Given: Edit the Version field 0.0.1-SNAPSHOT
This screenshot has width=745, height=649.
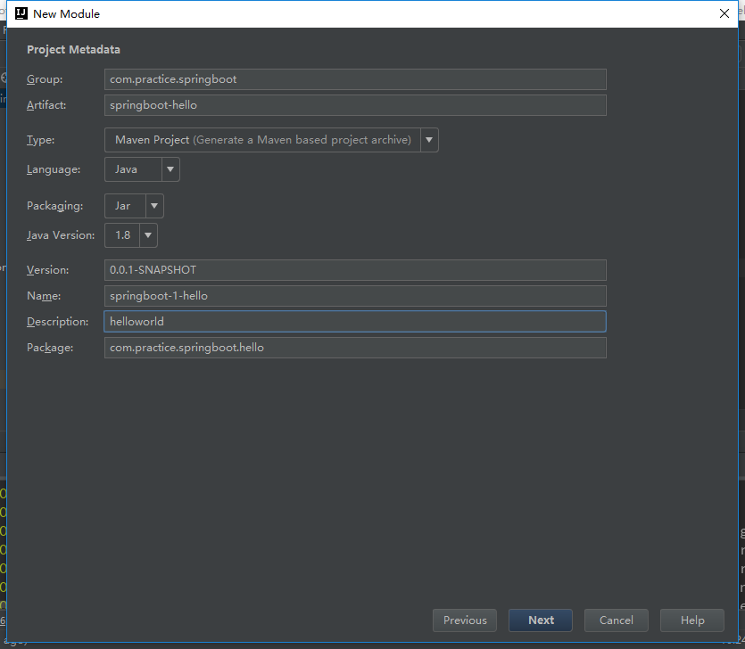Looking at the screenshot, I should pyautogui.click(x=355, y=270).
